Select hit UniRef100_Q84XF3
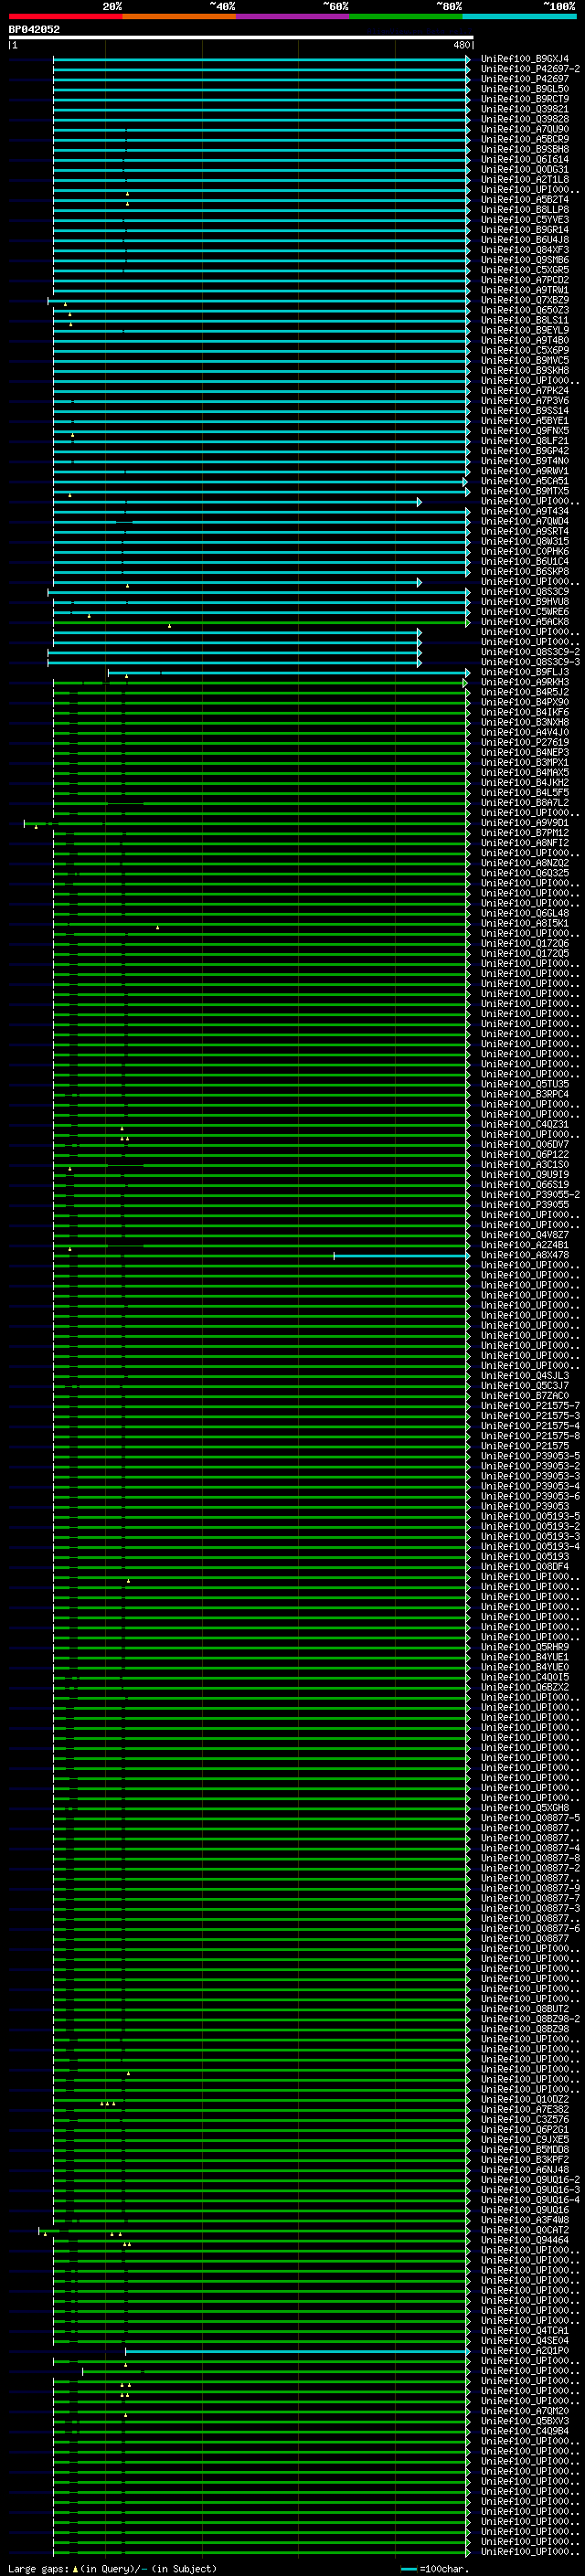This screenshot has width=585, height=2576. click(525, 250)
